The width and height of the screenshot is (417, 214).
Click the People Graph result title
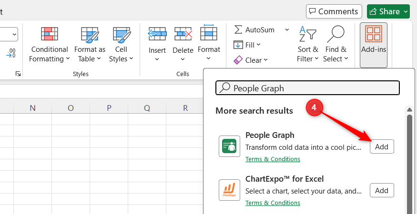(270, 135)
